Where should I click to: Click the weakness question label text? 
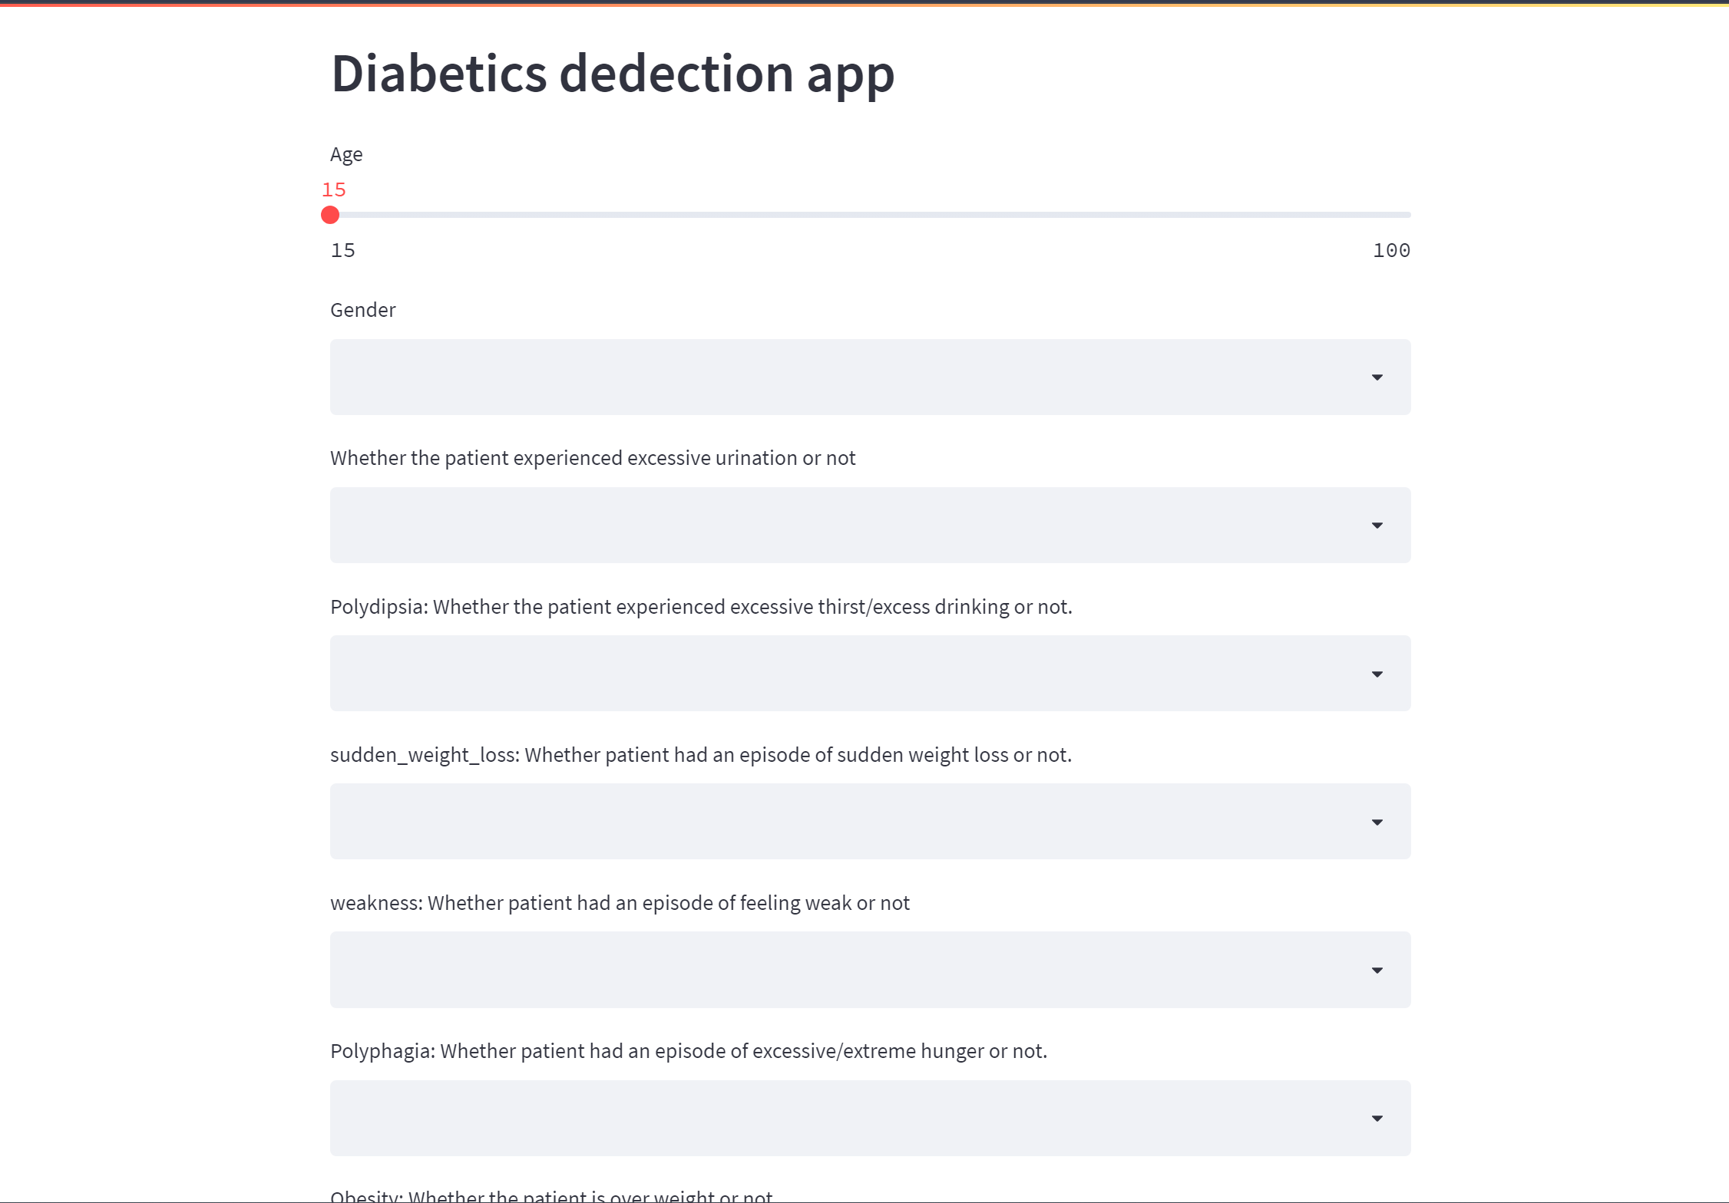point(619,903)
